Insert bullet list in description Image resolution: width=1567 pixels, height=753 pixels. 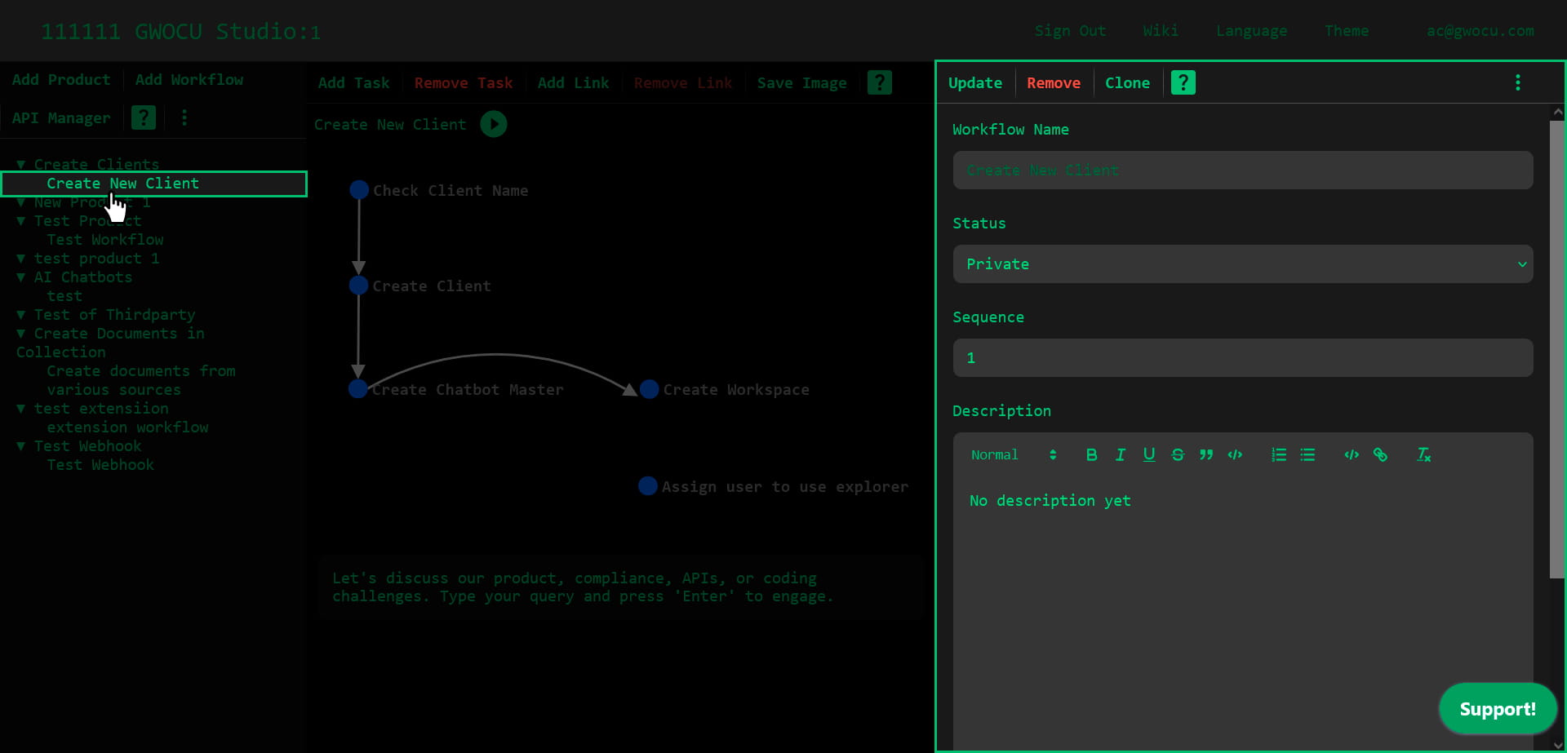(1307, 454)
